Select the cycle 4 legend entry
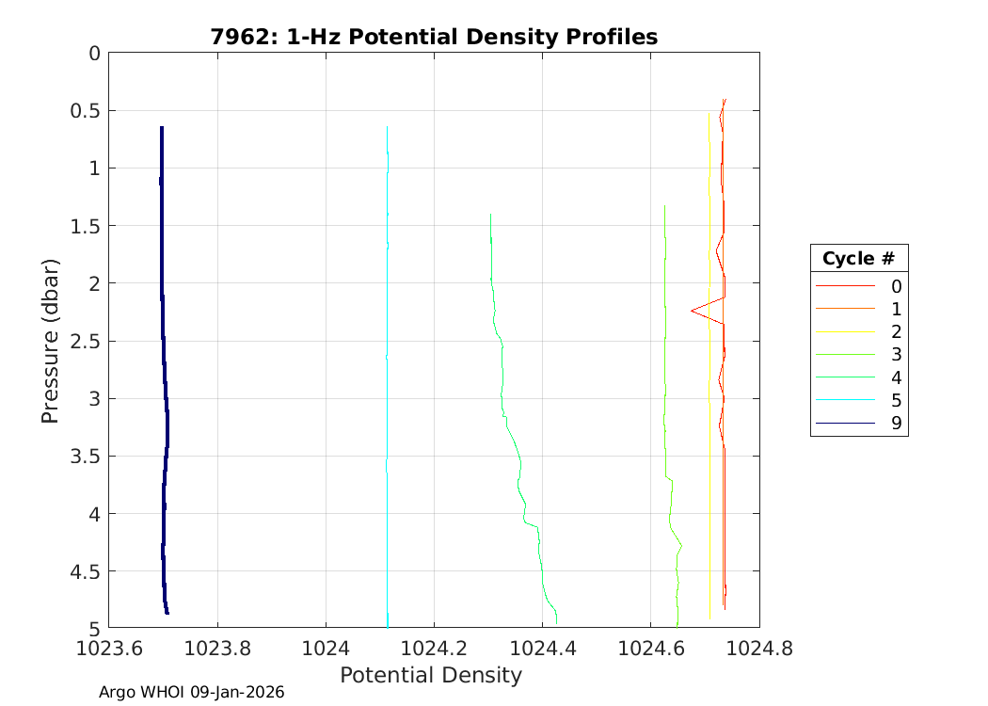Screen dimensions: 988x706 click(x=858, y=377)
